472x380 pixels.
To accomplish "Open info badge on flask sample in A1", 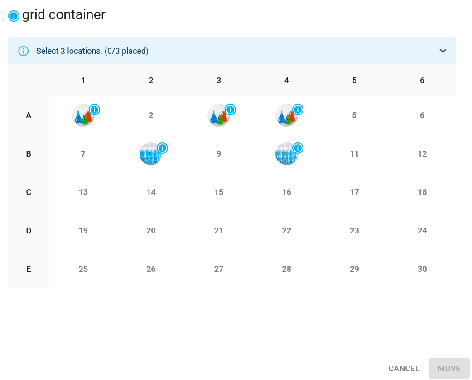I will 95,110.
